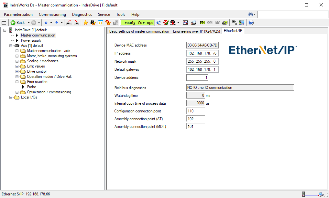Click the window layout icon at toolbar start
The image size is (329, 198).
pyautogui.click(x=4, y=23)
